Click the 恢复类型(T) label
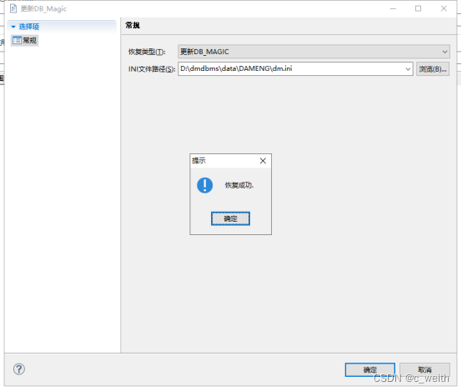The width and height of the screenshot is (462, 391). point(147,52)
